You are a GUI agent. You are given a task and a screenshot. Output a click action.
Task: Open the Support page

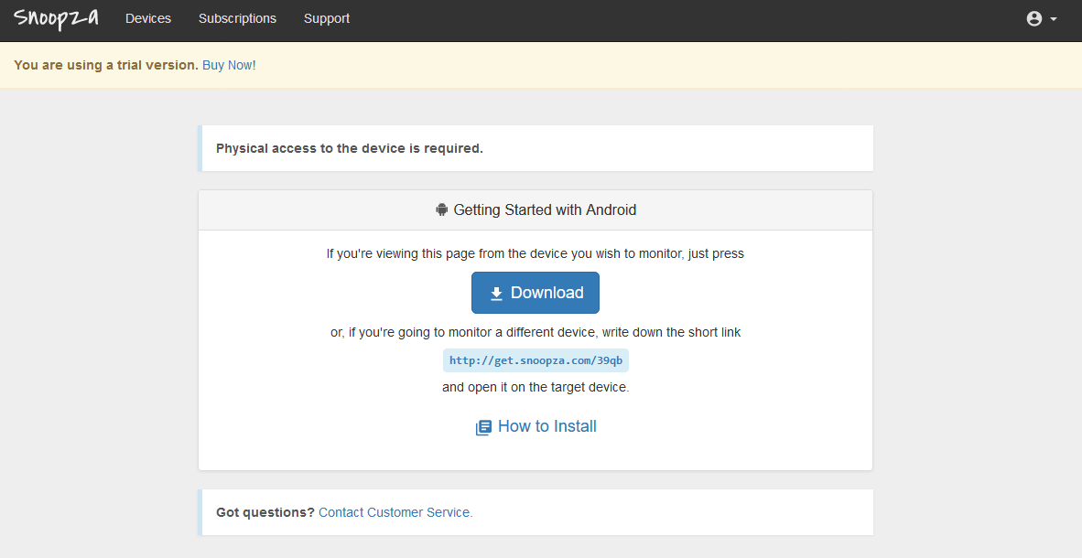pyautogui.click(x=327, y=18)
